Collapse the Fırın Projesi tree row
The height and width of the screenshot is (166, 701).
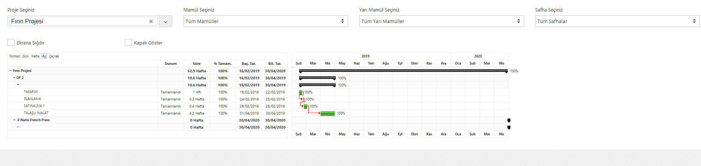(10, 71)
